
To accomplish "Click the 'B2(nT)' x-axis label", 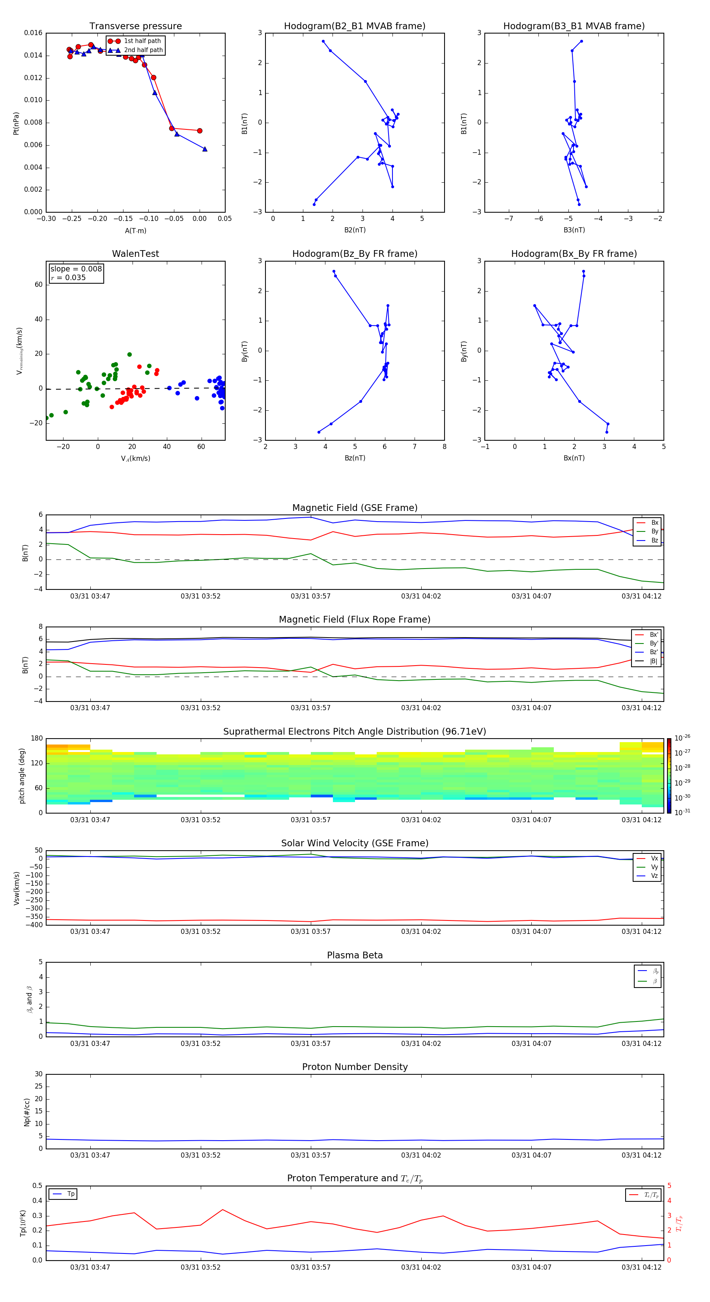I will point(355,230).
